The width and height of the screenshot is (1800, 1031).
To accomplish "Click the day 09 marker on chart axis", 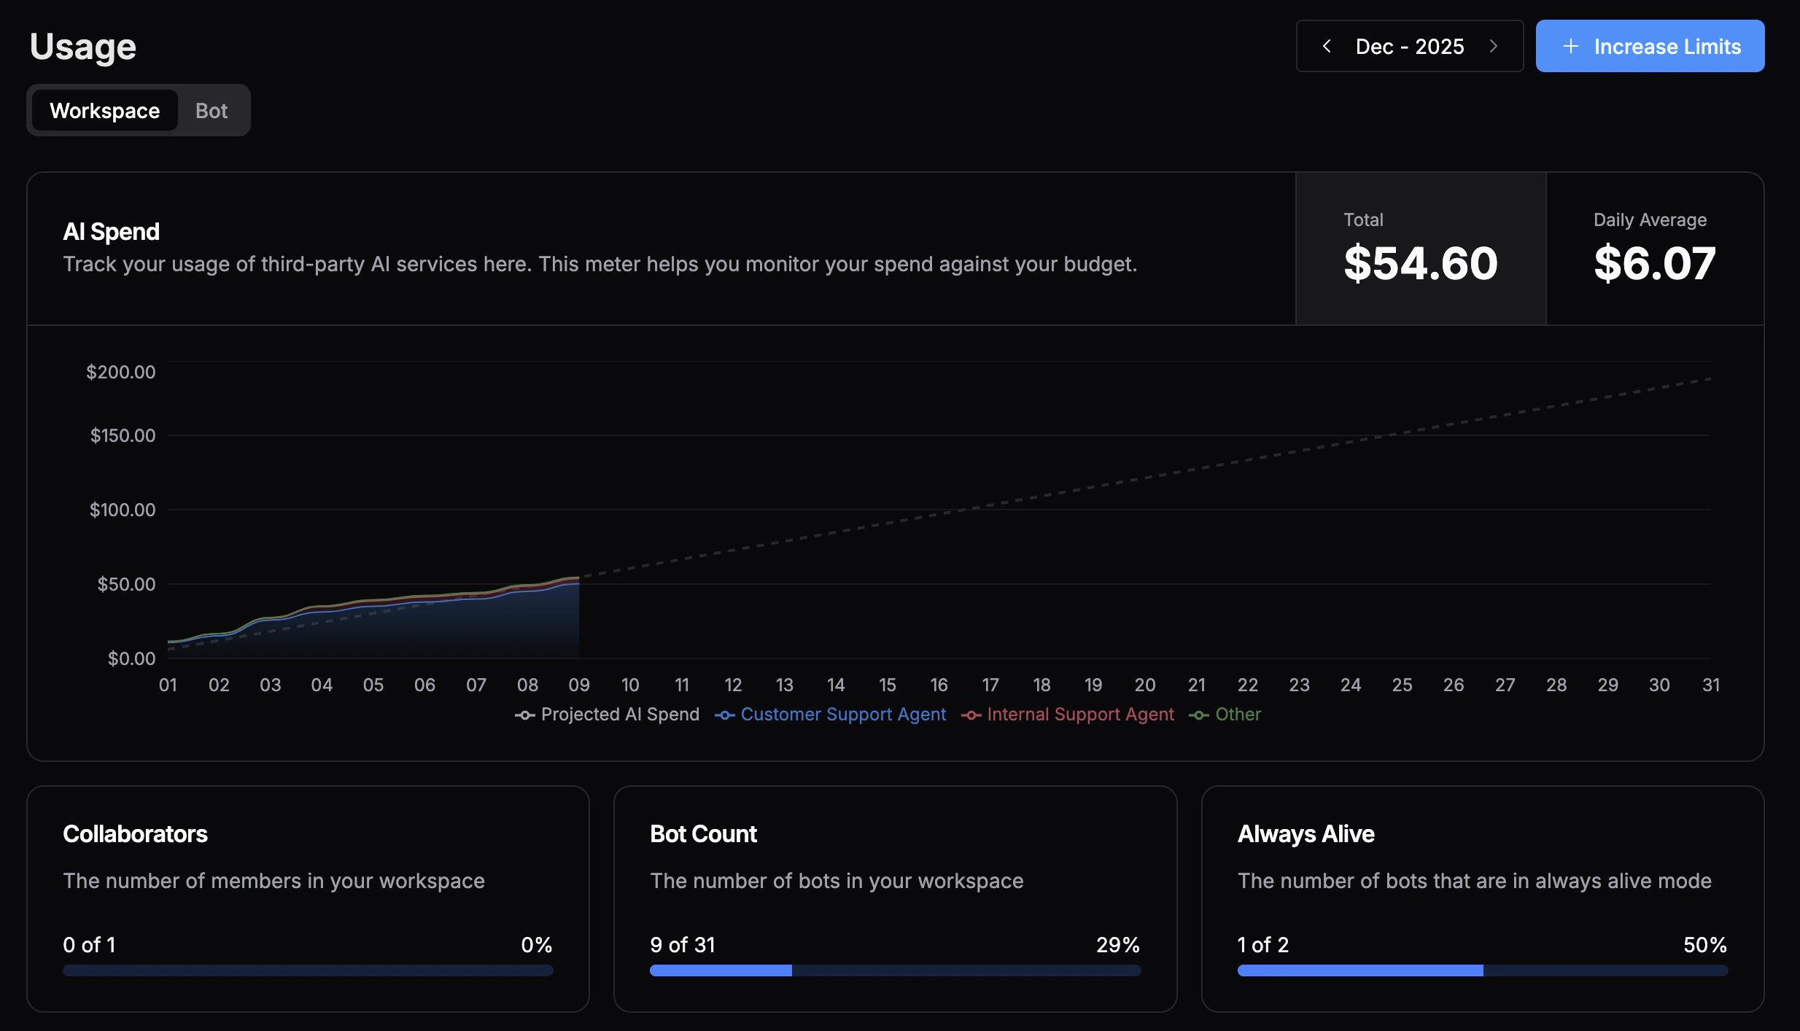I will pos(579,685).
